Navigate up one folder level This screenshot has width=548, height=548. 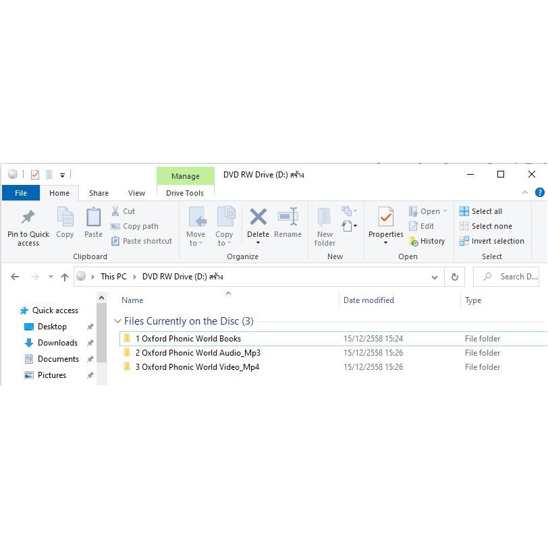(65, 277)
